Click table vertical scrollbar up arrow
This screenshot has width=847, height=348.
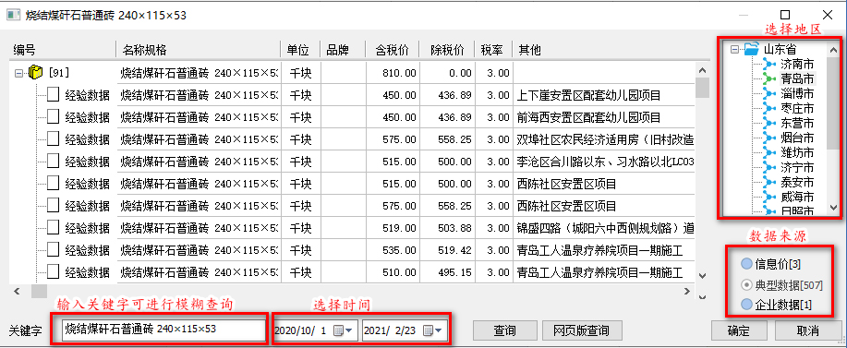coord(702,71)
